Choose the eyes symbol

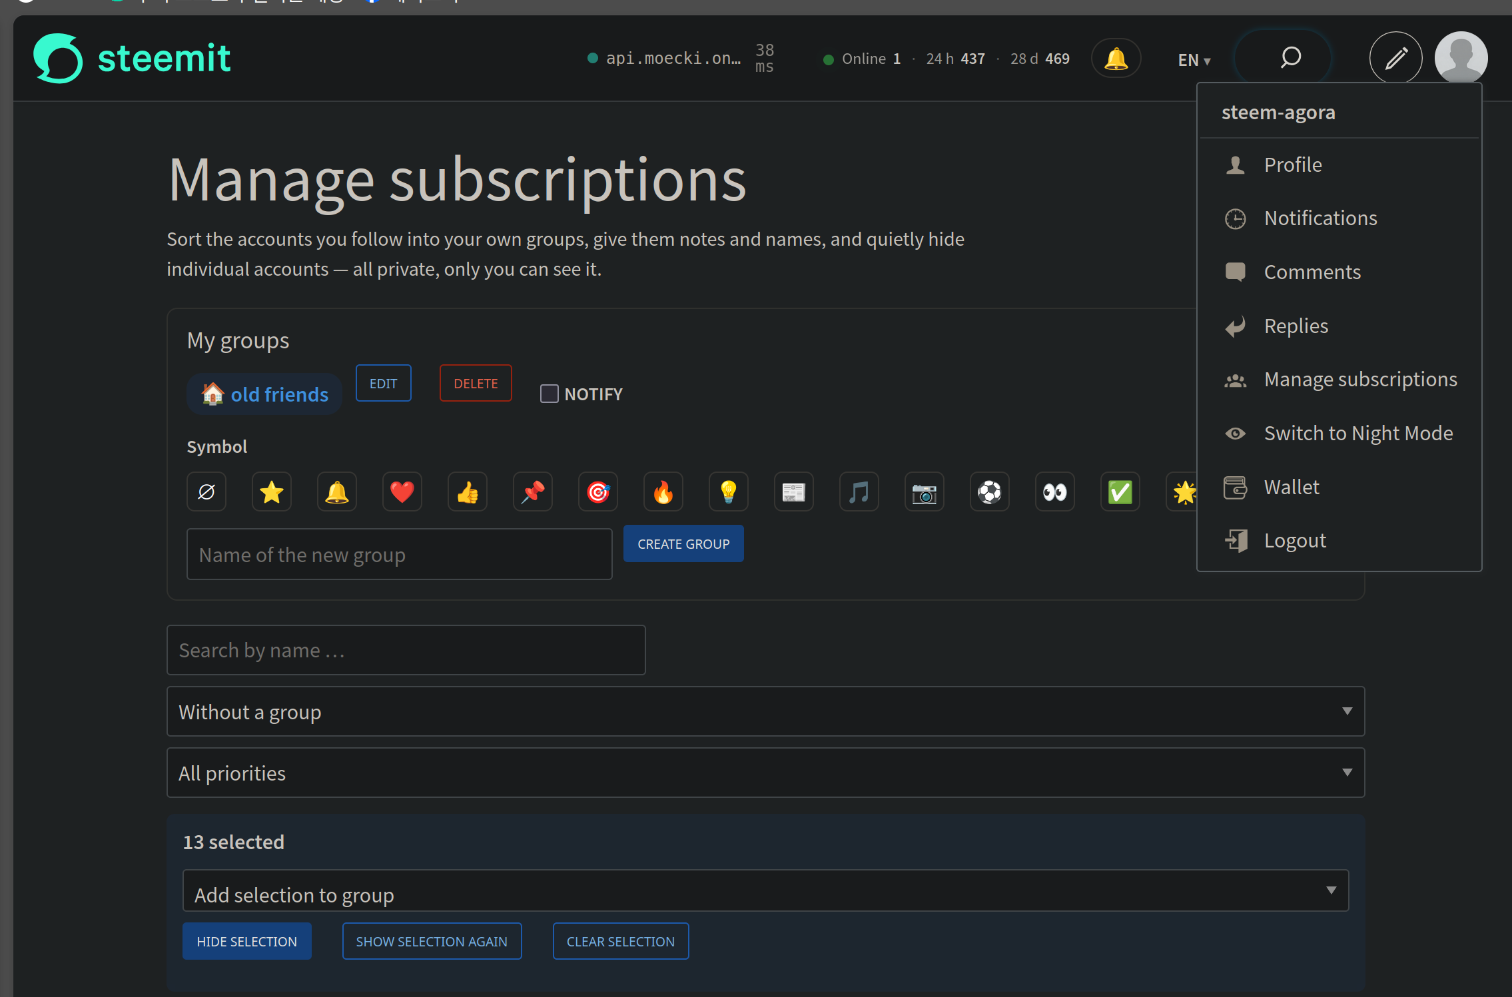(x=1055, y=492)
